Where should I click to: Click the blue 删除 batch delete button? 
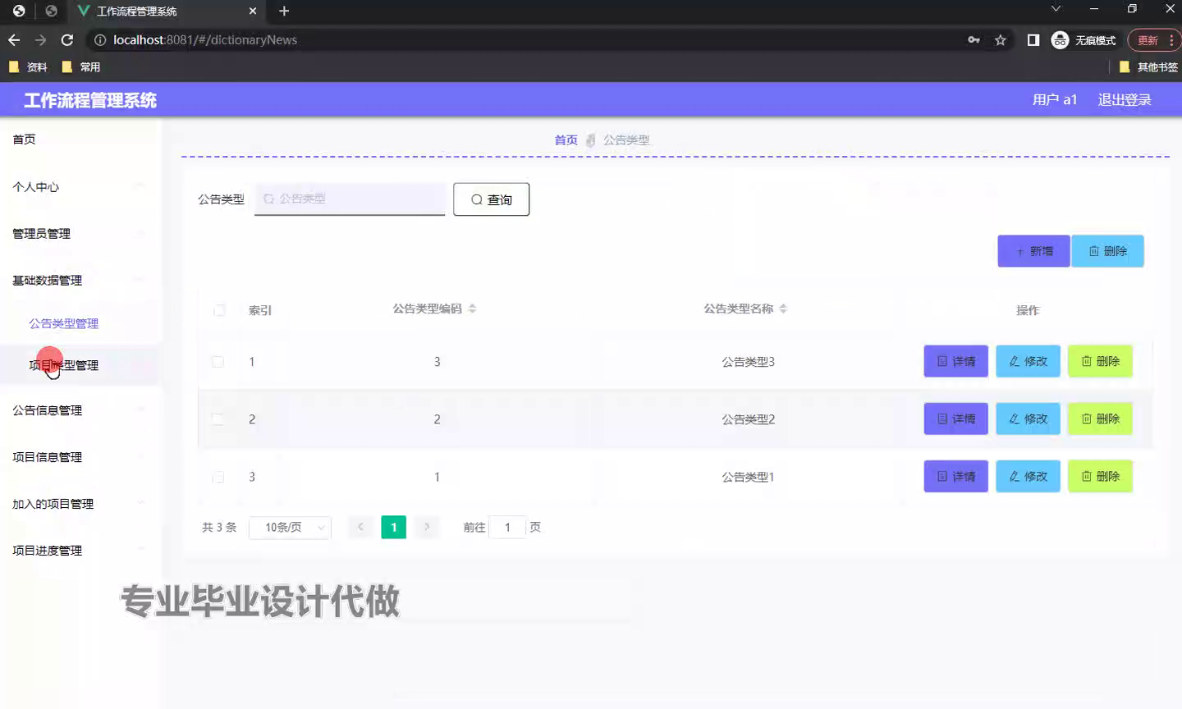click(x=1107, y=251)
